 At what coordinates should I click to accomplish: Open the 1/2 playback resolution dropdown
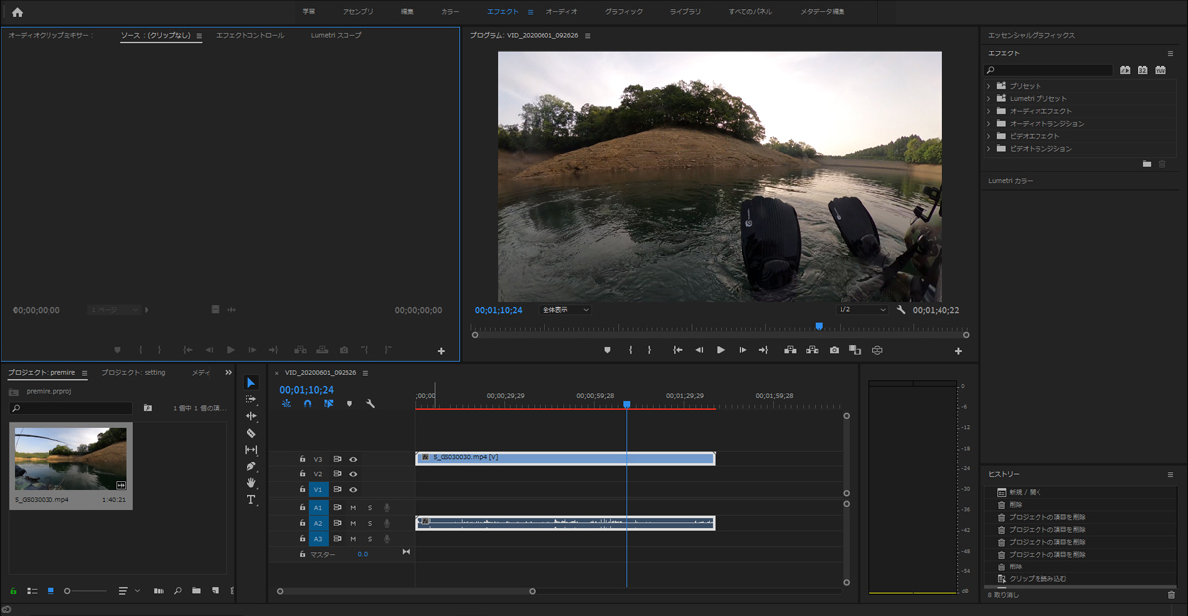(x=862, y=310)
